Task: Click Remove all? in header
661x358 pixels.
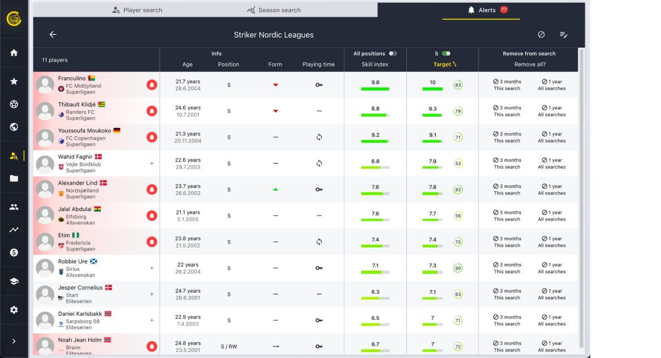Action: tap(528, 64)
